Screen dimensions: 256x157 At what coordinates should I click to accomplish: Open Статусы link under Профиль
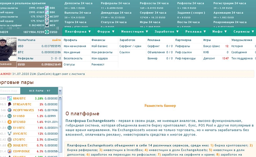(x=69, y=64)
